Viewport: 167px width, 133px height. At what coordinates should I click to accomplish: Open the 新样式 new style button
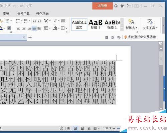[x=131, y=24]
